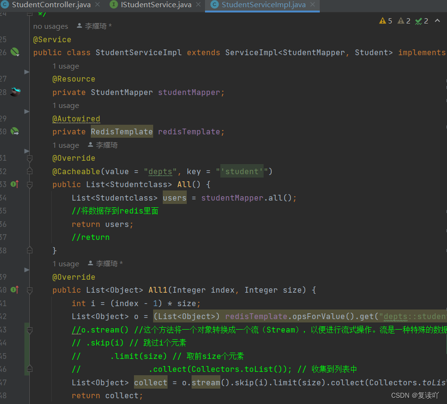Collapse the code fold at the @Override line 31
The width and height of the screenshot is (447, 404).
coord(29,158)
